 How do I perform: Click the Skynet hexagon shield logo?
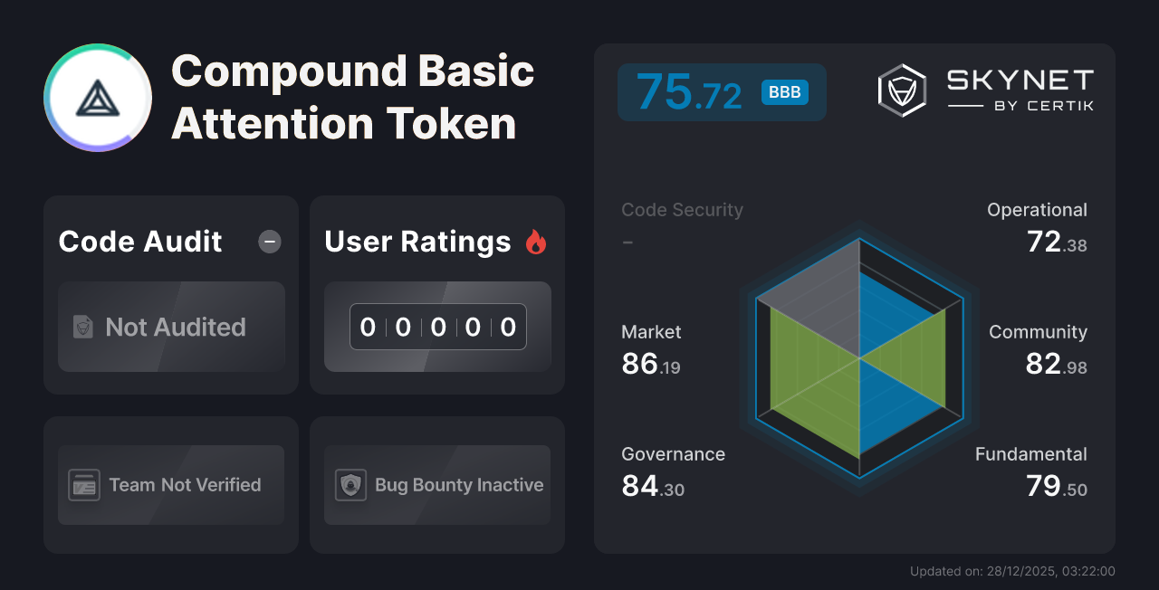tap(900, 90)
